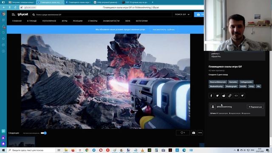Viewport: 272px width, 153px height.
Task: Open the СТИКЕРЫ menu item
Action: (x=93, y=21)
